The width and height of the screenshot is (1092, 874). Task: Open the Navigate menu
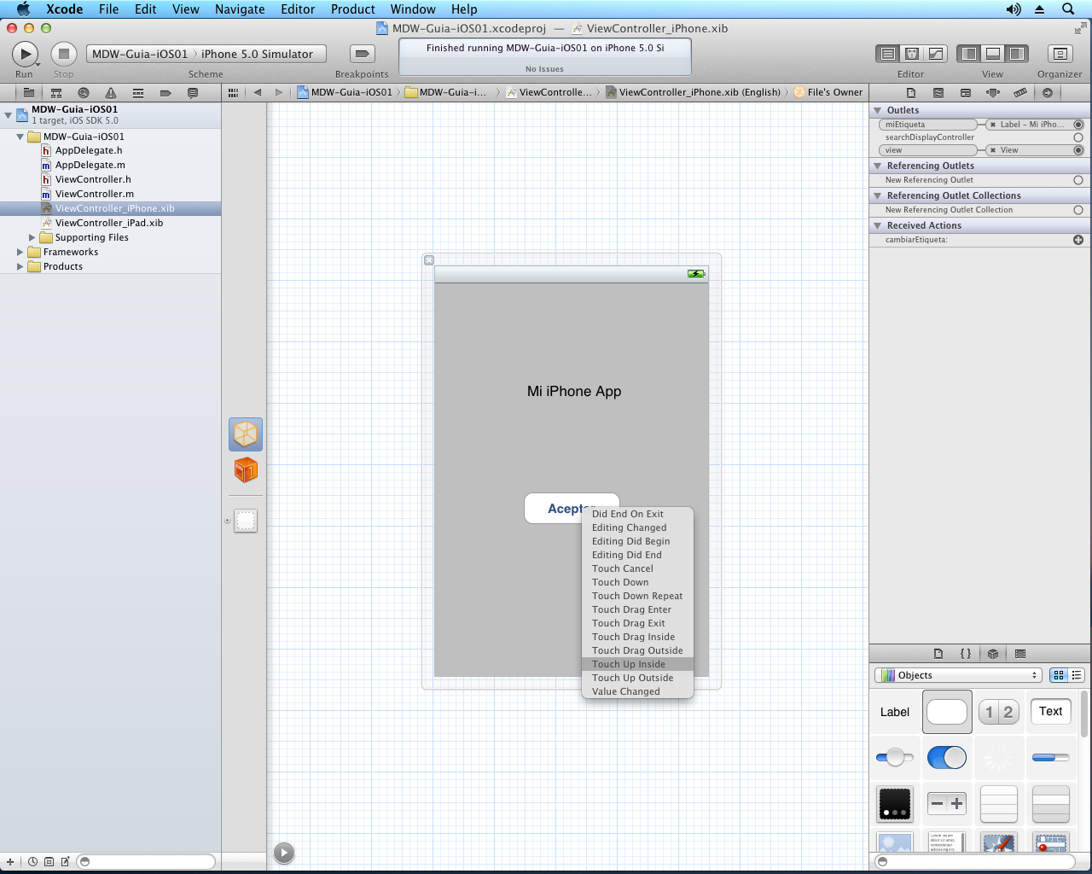click(240, 9)
